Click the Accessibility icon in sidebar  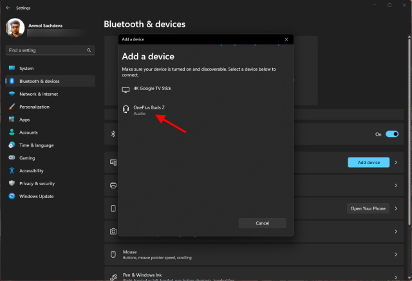pos(12,170)
